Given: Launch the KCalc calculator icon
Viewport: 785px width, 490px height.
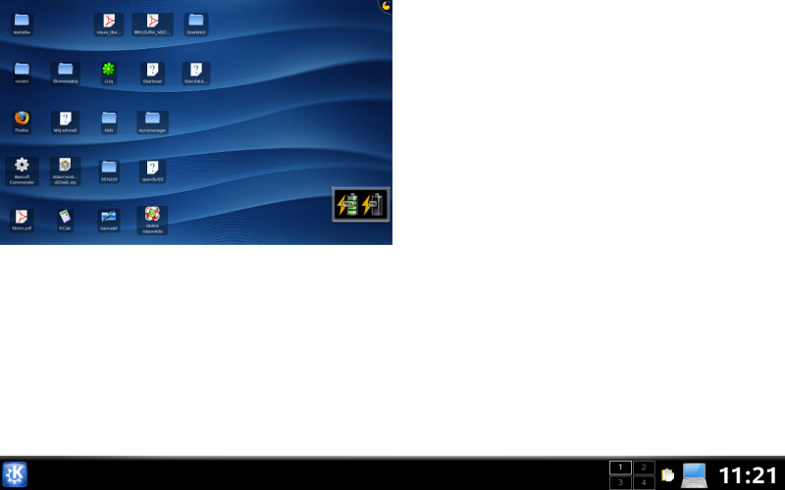Looking at the screenshot, I should 65,220.
